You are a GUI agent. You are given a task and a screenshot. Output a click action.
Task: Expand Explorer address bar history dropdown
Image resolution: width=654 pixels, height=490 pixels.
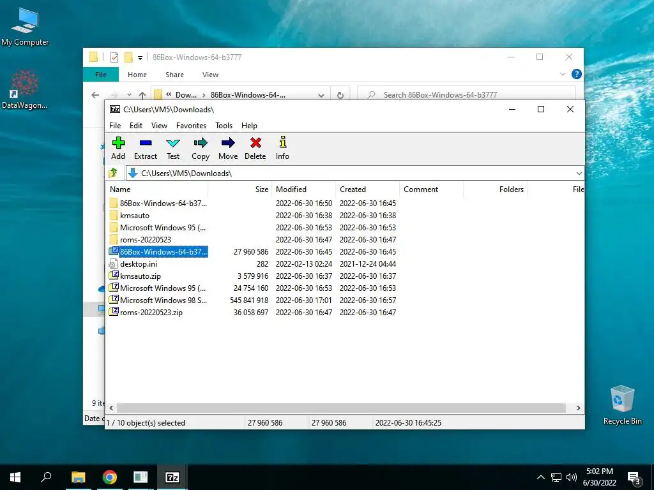click(321, 95)
